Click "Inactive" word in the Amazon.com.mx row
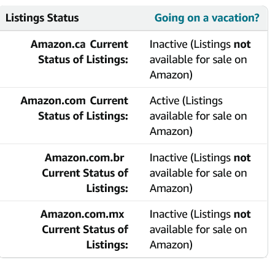The image size is (278, 265). [x=169, y=214]
